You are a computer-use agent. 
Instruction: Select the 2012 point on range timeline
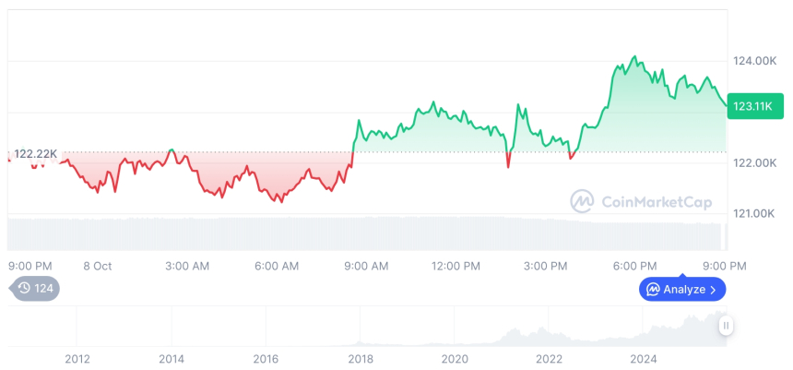pos(77,358)
